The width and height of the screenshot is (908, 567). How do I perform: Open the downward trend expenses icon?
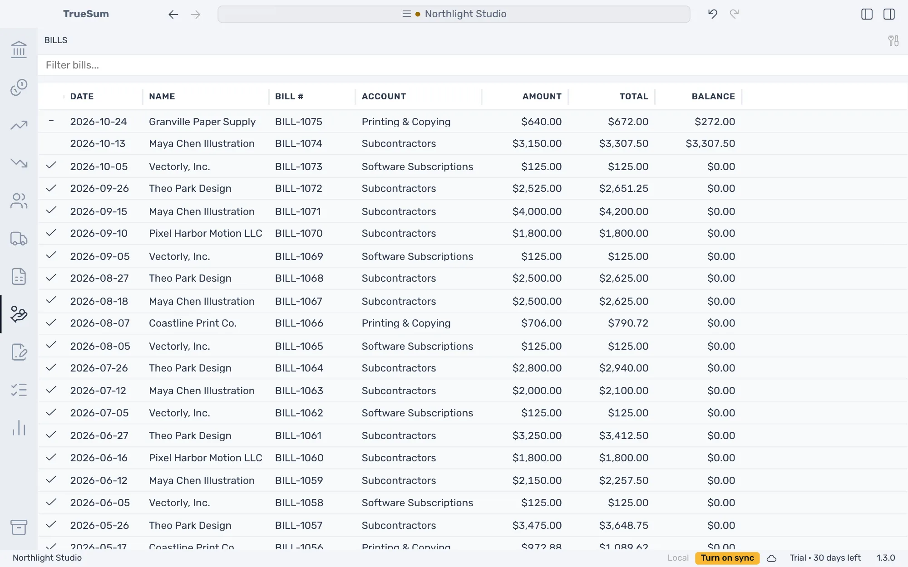coord(19,163)
